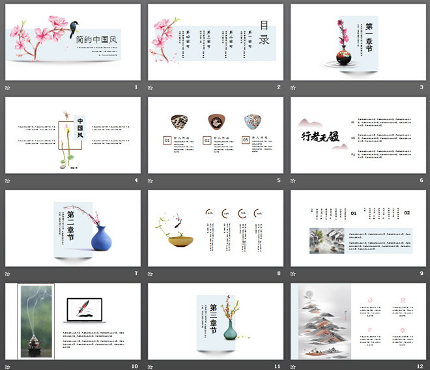Click the transition star icon under slide 11
This screenshot has height=370, width=430.
pos(150,366)
